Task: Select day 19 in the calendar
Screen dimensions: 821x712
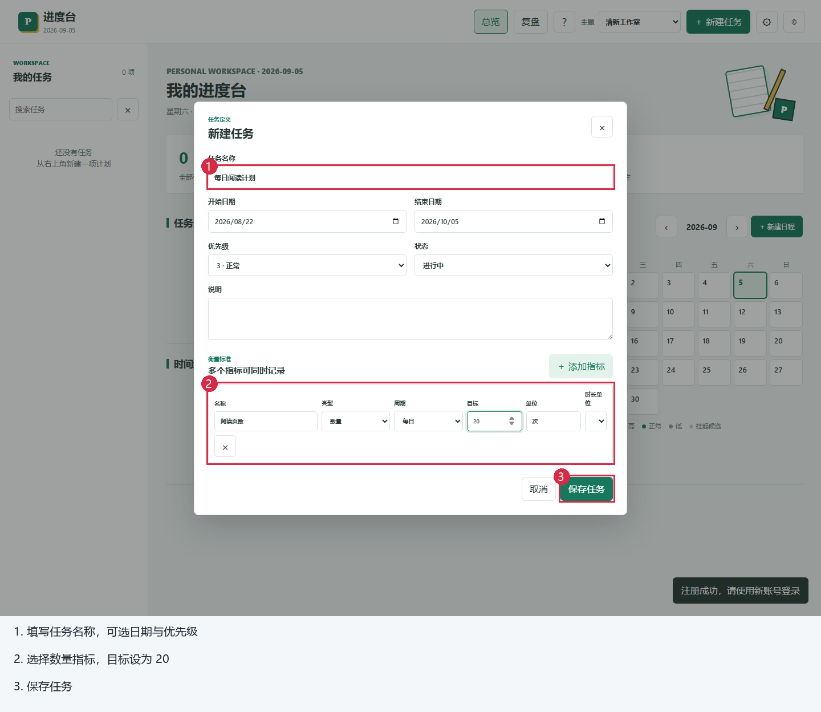Action: pyautogui.click(x=750, y=343)
